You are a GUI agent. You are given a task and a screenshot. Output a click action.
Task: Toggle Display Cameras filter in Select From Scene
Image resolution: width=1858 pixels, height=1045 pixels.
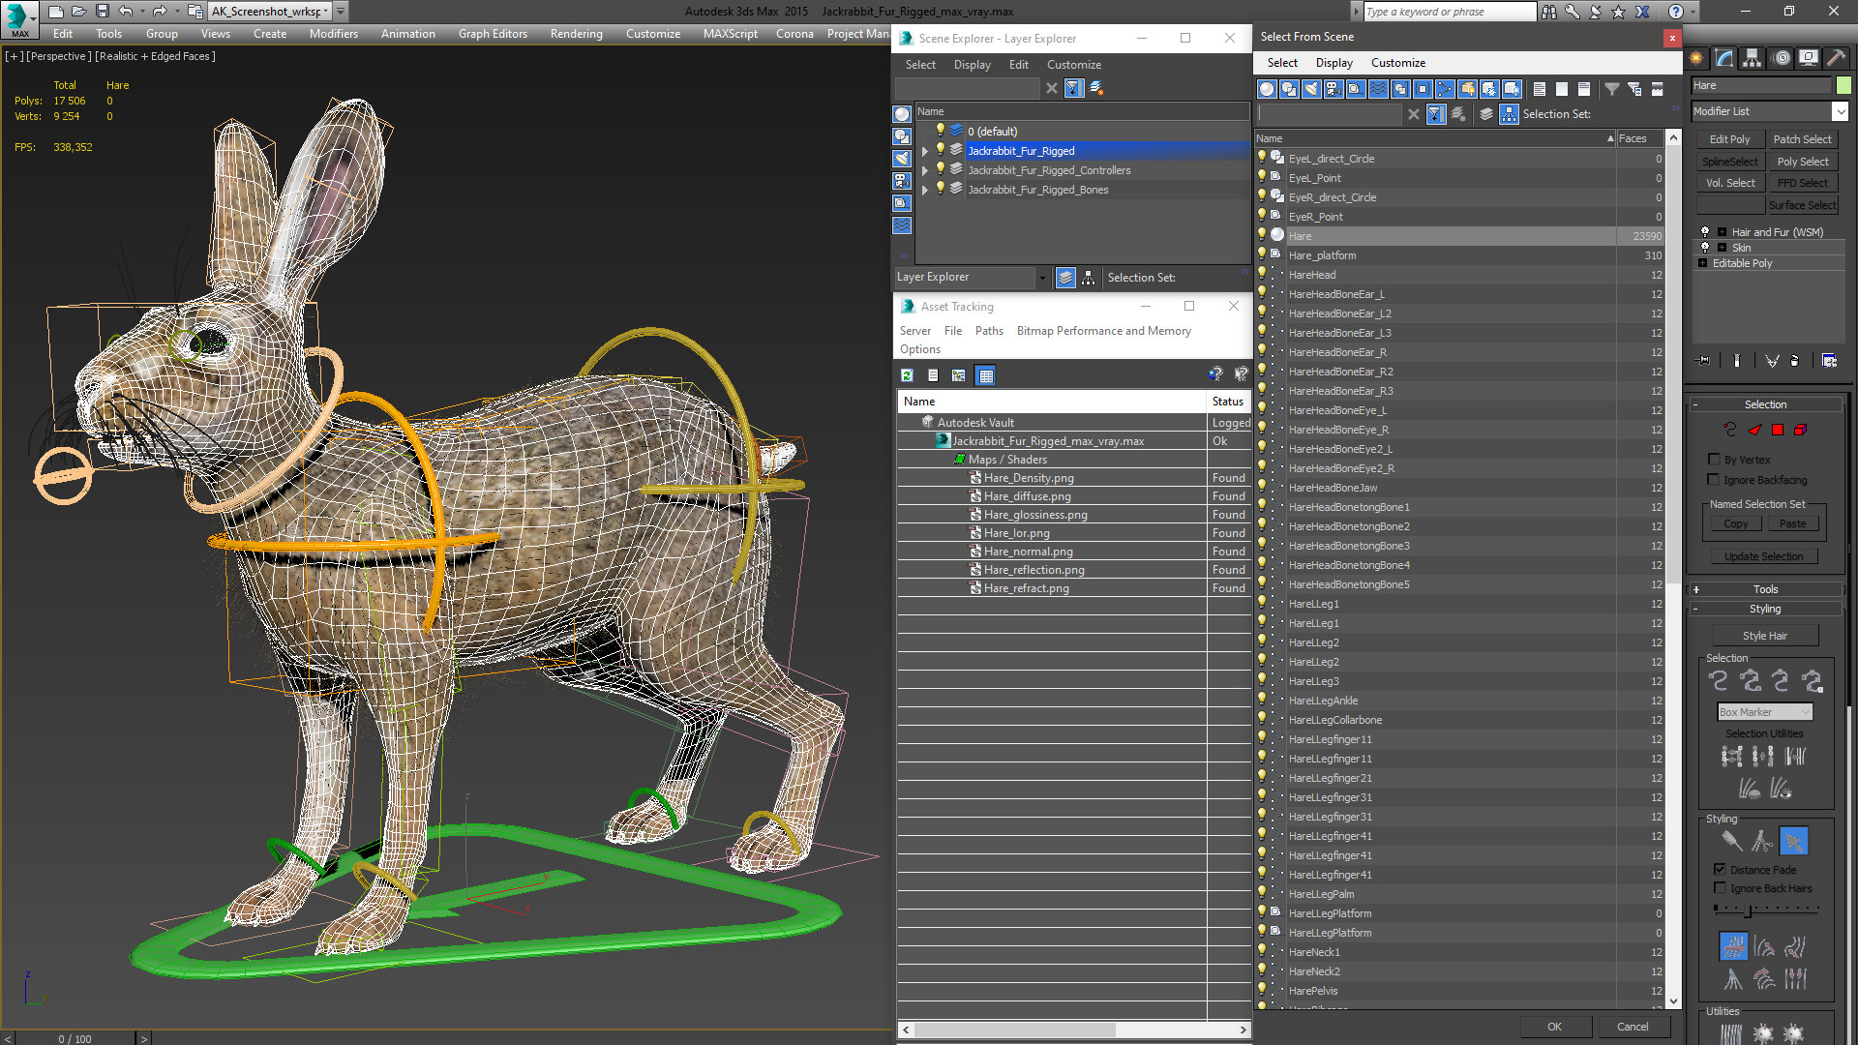(1334, 89)
